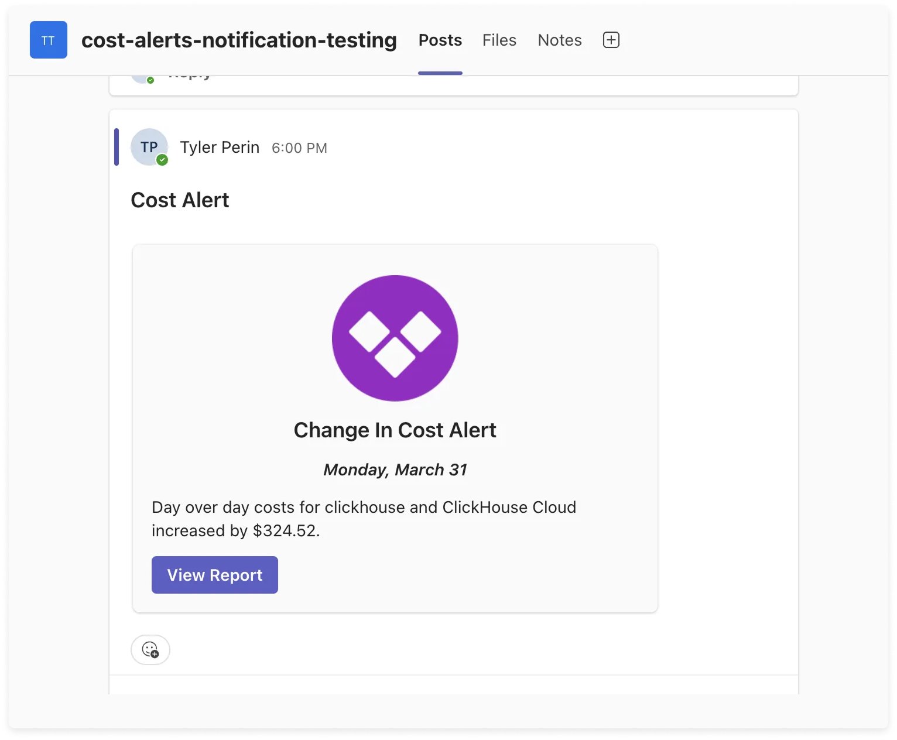The width and height of the screenshot is (897, 740).
Task: Add a new tab with plus icon
Action: point(611,40)
